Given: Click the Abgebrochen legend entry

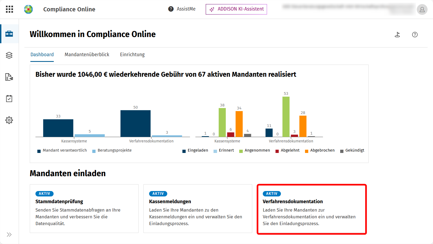Looking at the screenshot, I should pos(320,151).
